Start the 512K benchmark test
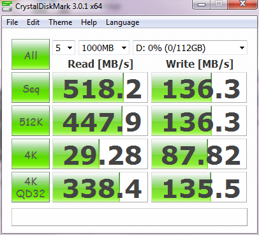 coord(31,121)
